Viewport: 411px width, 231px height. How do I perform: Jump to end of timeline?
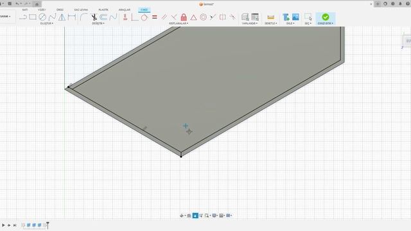coord(15,225)
